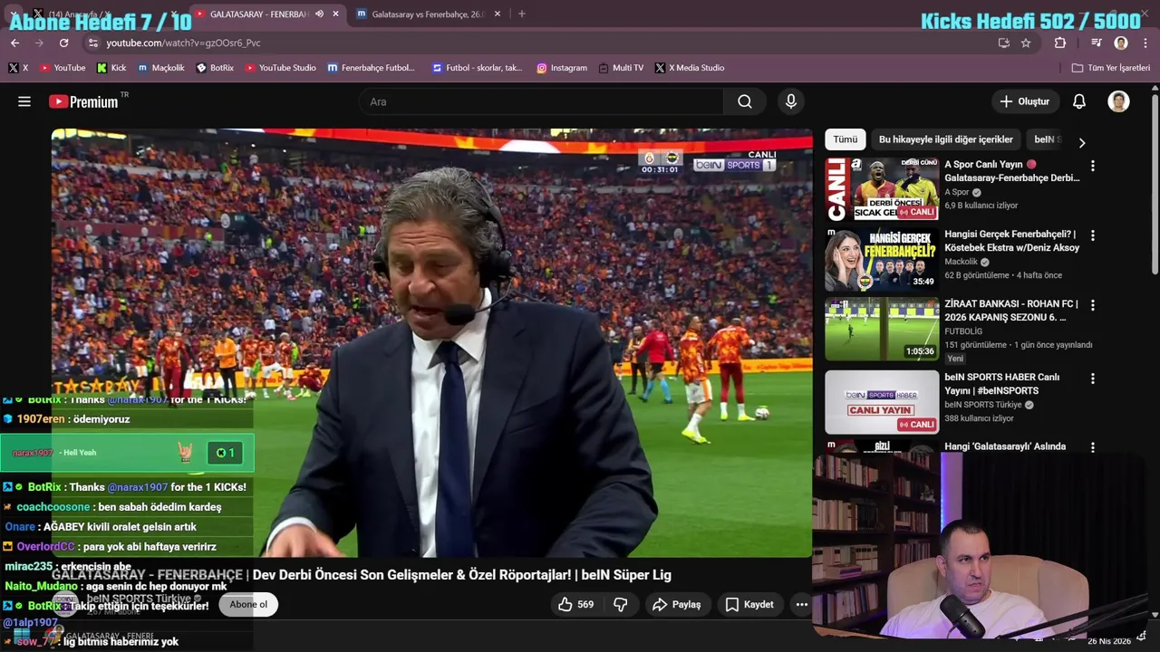Click the Abone ol subscribe button
This screenshot has width=1160, height=652.
click(248, 605)
